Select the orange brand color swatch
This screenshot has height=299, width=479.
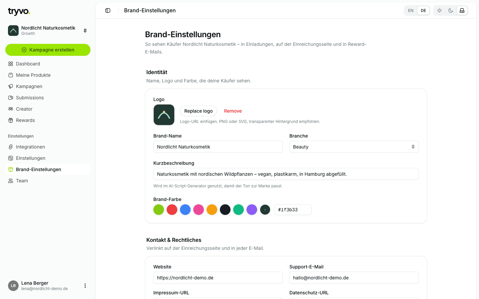click(212, 210)
